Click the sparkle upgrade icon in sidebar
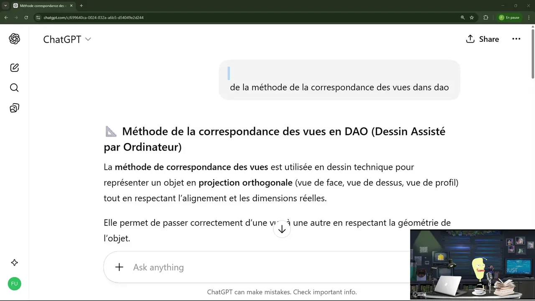Screen dimensions: 535x301 14,263
